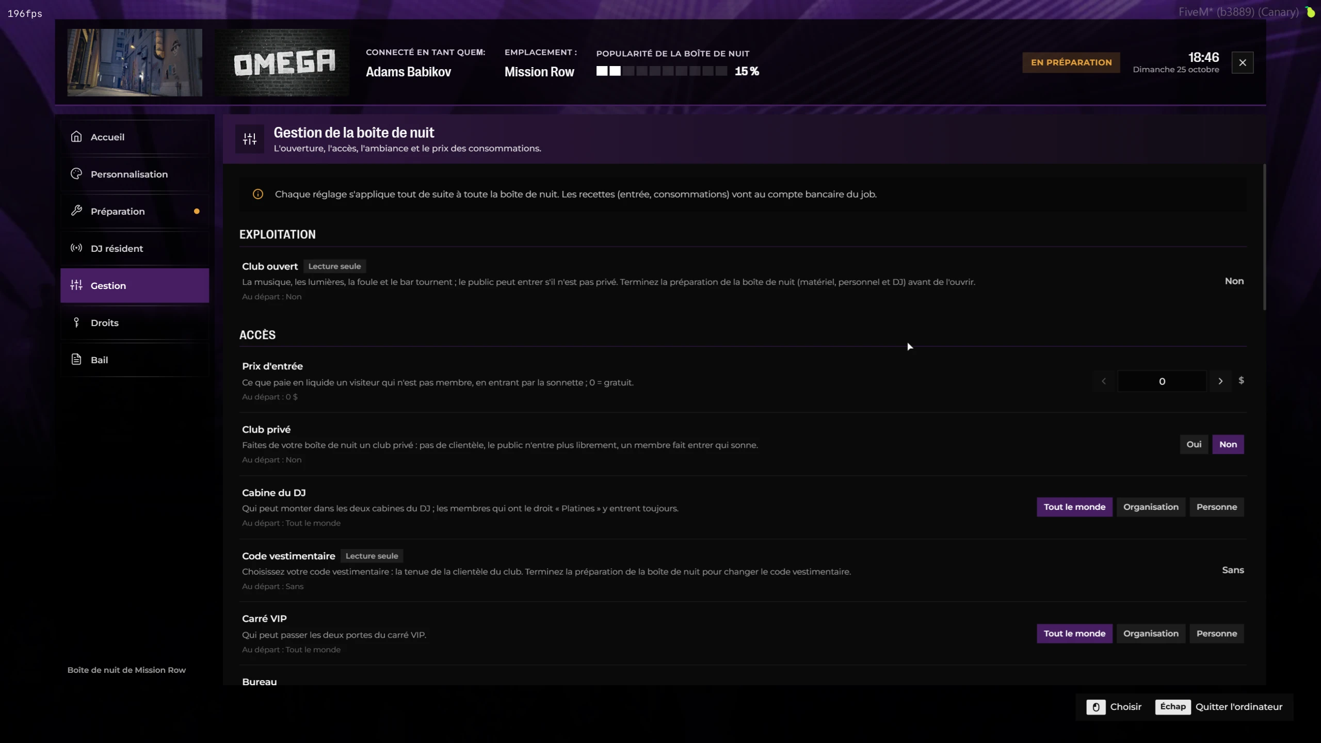Viewport: 1321px width, 743px height.
Task: Open the Droits menu item
Action: click(x=135, y=322)
